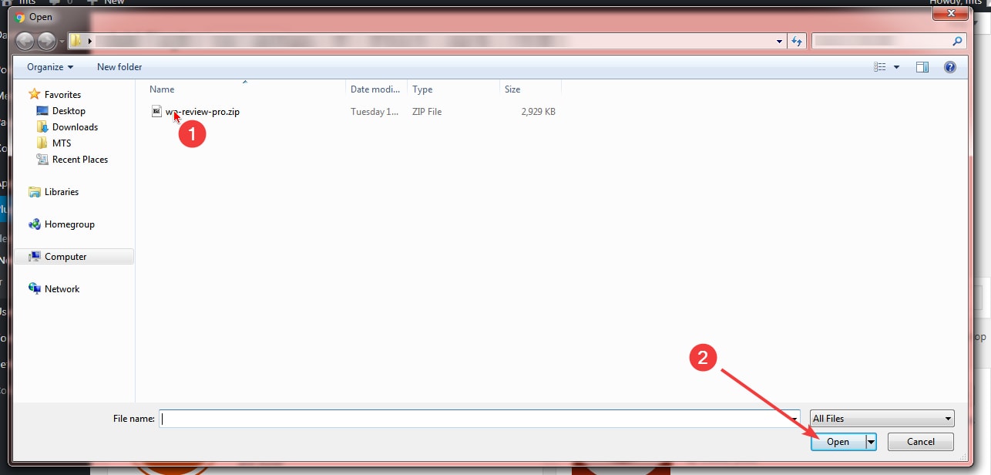Sort by the Name column header

[163, 89]
